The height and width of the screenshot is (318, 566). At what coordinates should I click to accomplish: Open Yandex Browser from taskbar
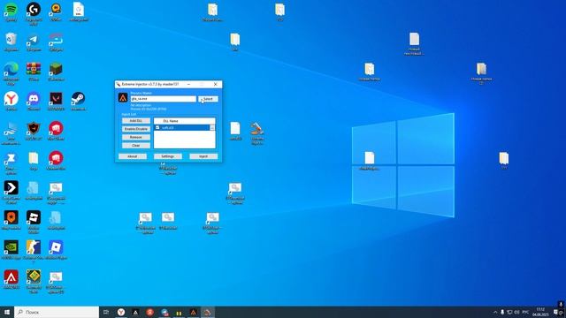121,312
